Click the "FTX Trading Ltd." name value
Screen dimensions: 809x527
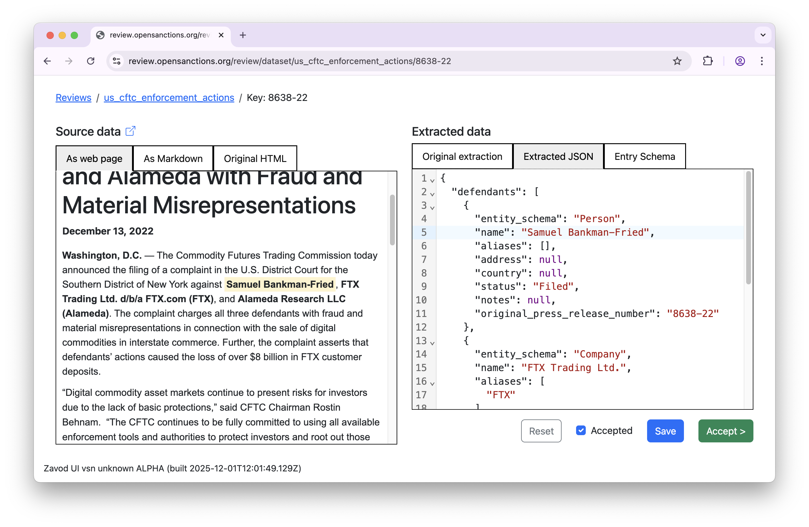click(x=573, y=367)
